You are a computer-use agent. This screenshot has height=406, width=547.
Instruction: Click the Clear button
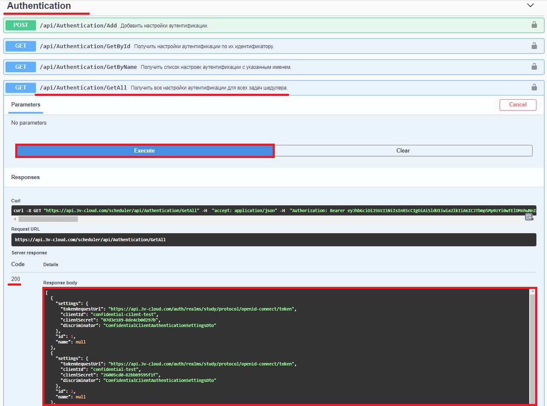click(x=403, y=151)
